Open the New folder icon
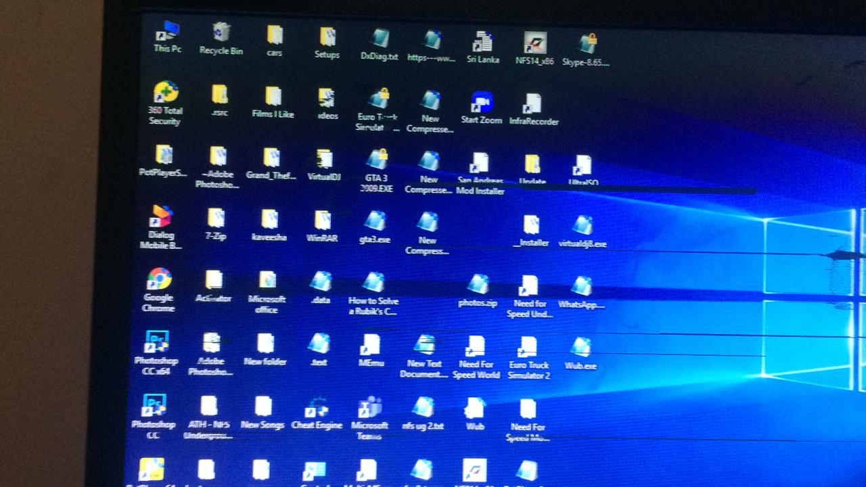The height and width of the screenshot is (487, 866). pos(265,350)
